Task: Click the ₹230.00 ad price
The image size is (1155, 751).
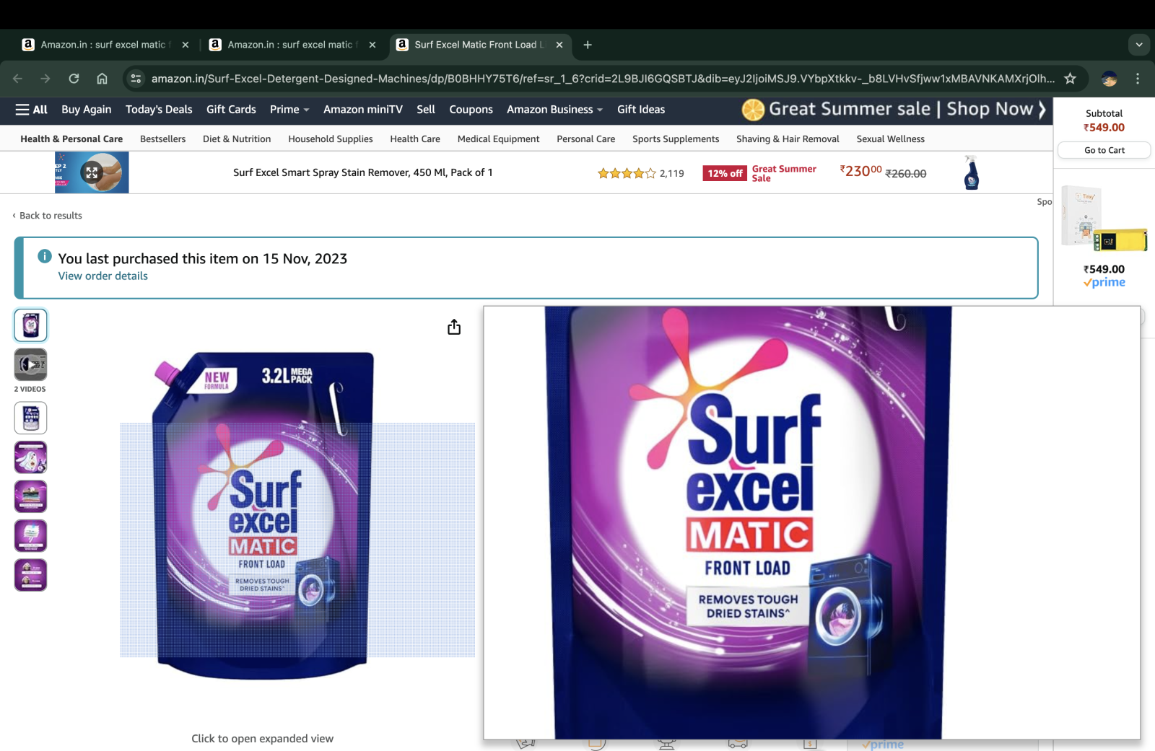Action: coord(860,172)
